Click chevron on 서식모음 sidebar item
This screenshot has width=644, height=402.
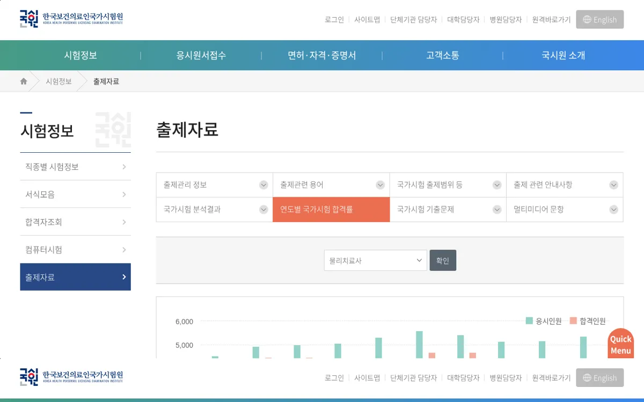click(x=124, y=195)
